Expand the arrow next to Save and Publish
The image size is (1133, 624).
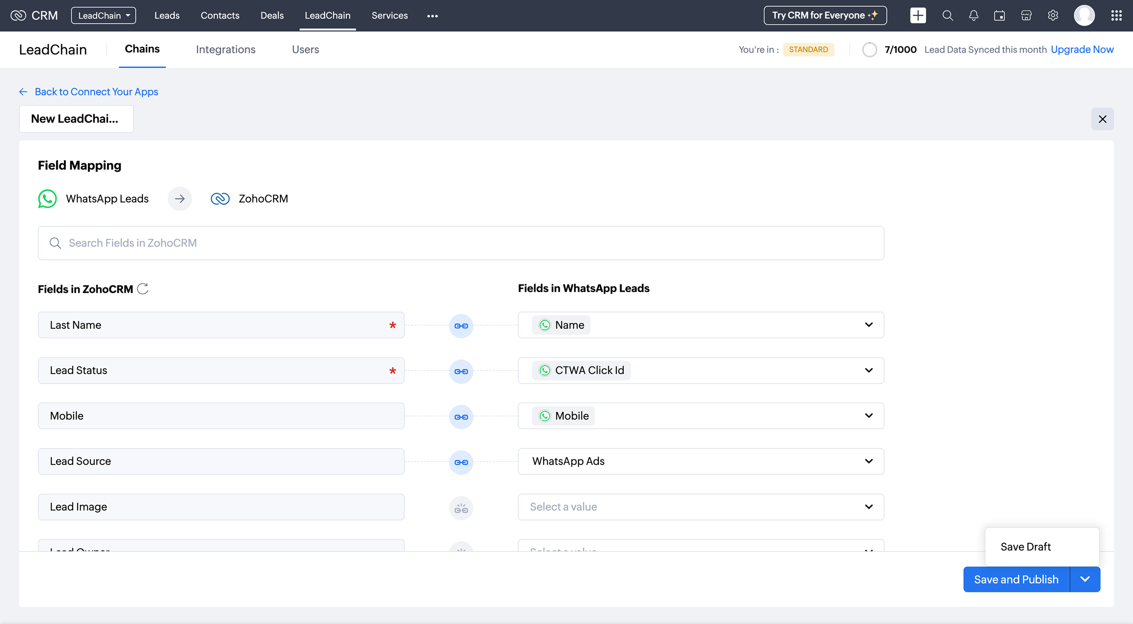point(1085,579)
